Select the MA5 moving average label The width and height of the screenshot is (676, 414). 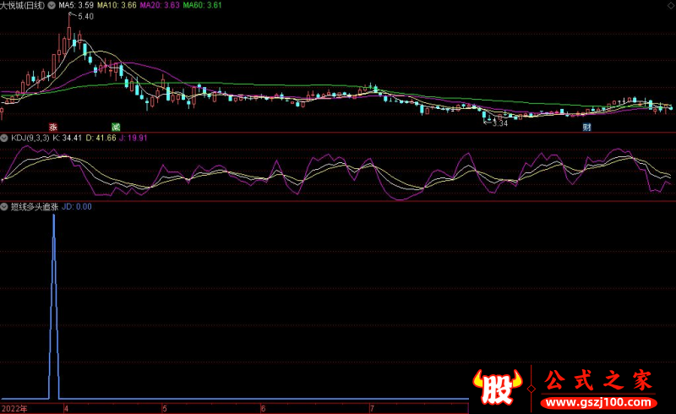click(x=74, y=5)
